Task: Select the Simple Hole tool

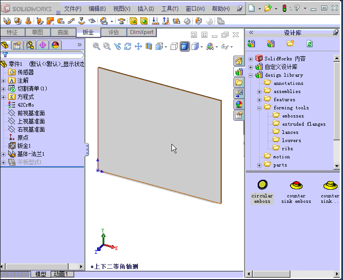Action: click(144, 21)
